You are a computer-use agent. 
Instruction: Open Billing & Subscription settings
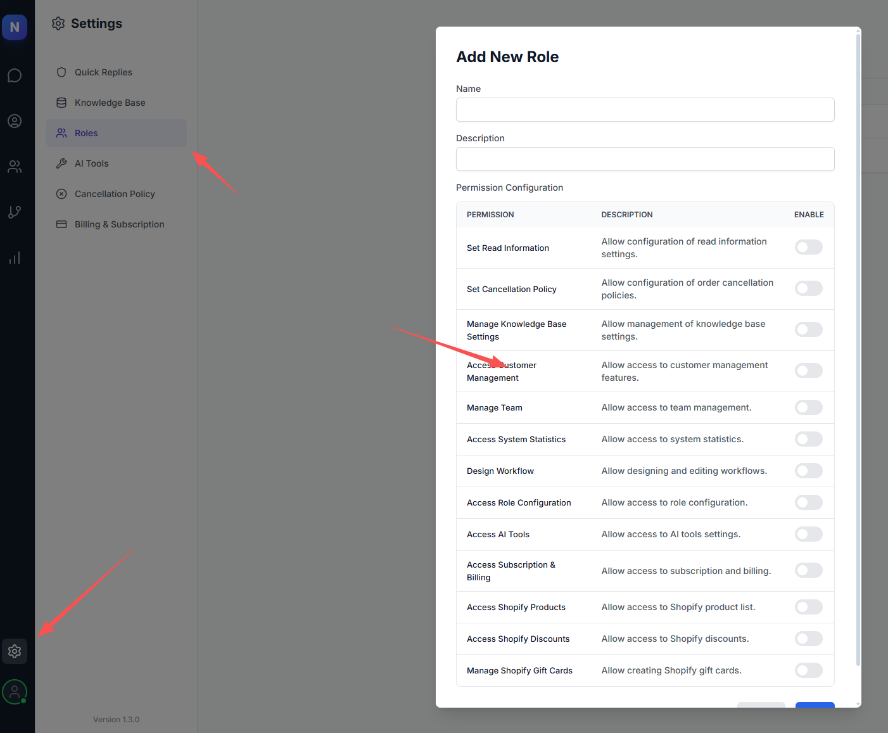point(119,224)
